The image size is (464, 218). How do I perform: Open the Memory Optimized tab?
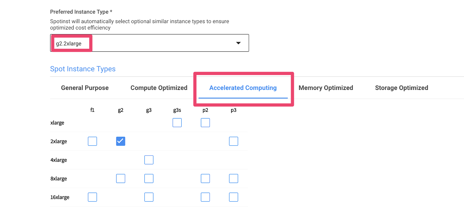click(x=326, y=88)
